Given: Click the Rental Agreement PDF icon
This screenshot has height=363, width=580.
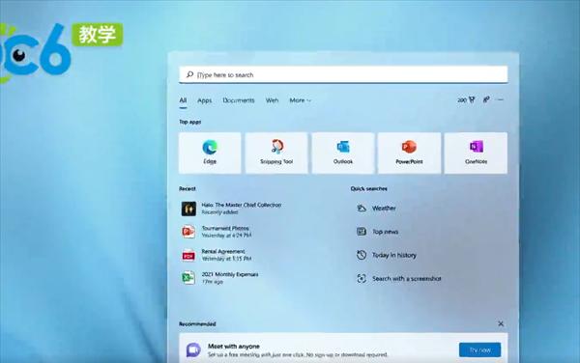Looking at the screenshot, I should 188,255.
